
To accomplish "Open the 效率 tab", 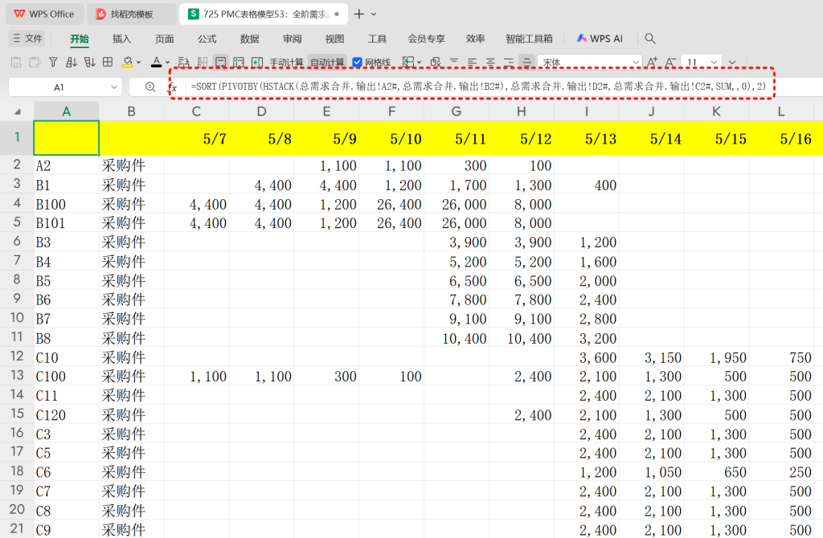I will point(475,39).
